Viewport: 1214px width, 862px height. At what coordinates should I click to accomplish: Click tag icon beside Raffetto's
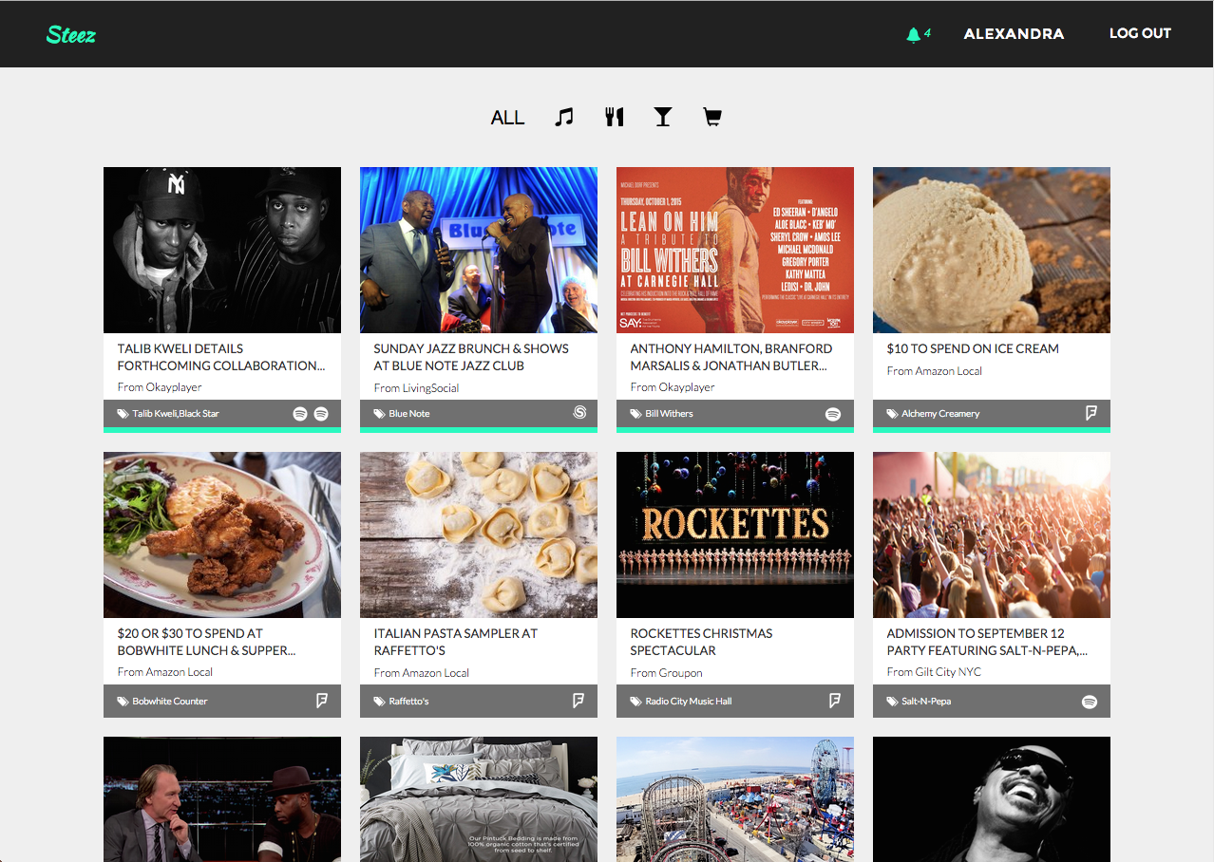click(x=379, y=702)
